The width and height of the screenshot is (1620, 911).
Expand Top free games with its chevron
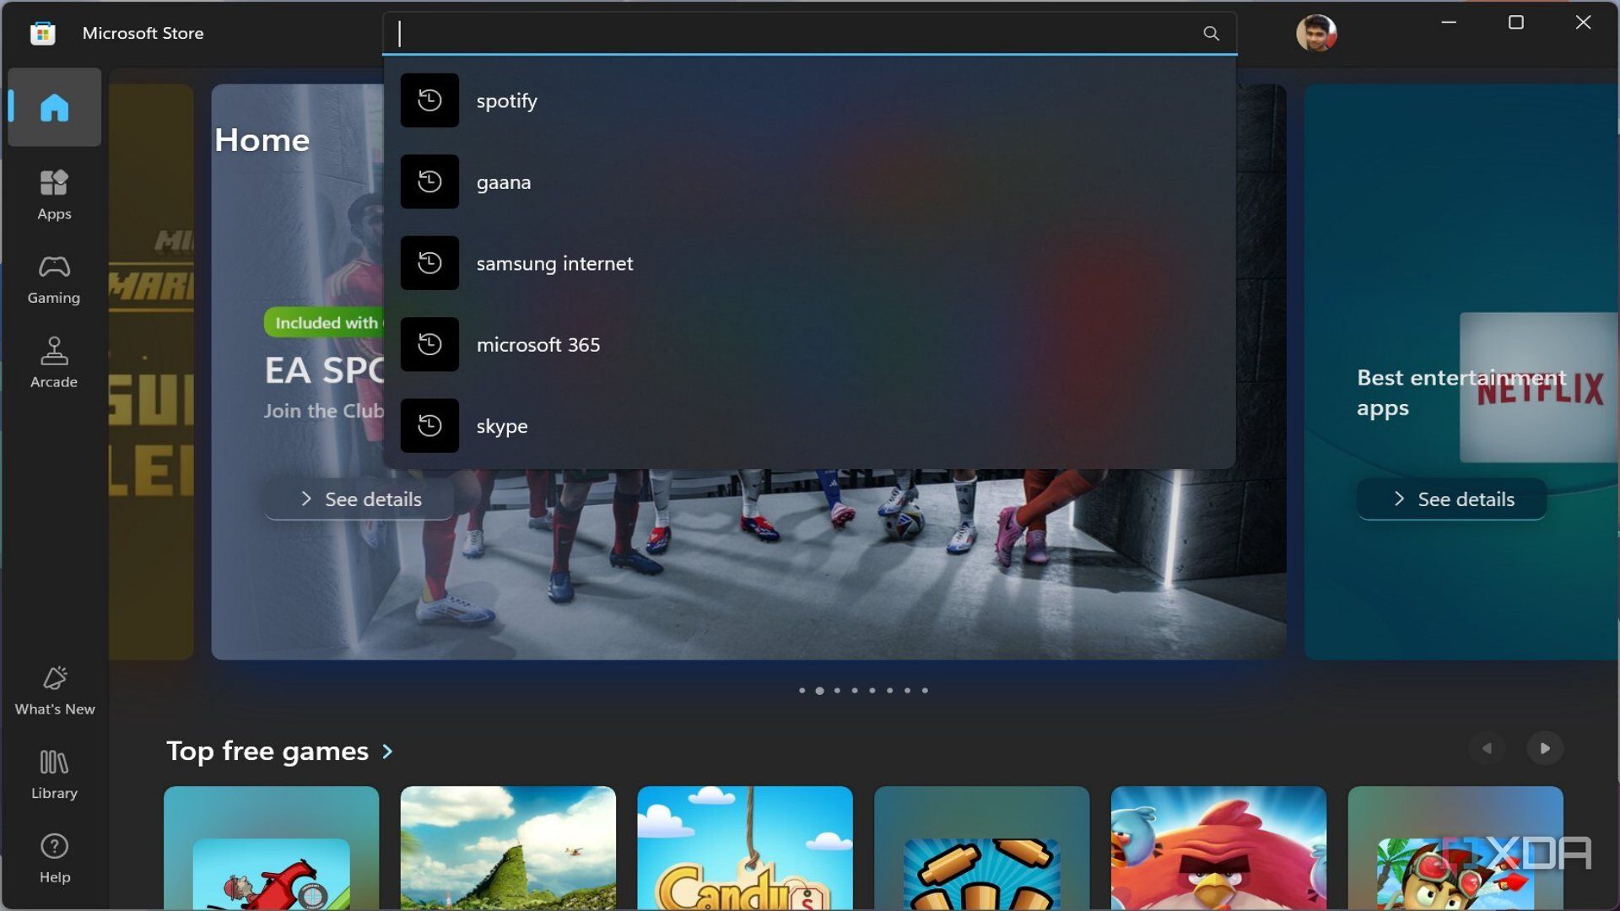tap(387, 752)
